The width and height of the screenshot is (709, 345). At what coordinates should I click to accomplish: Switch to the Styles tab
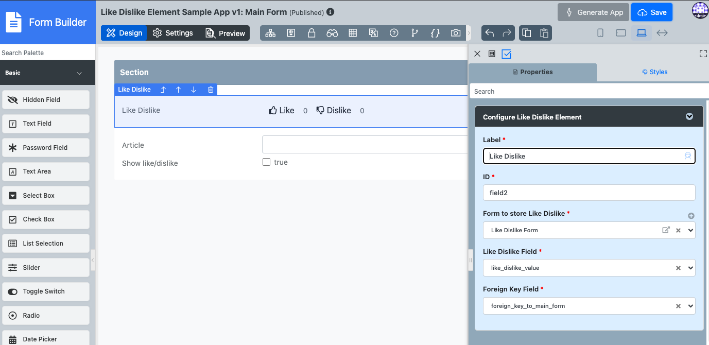click(x=654, y=72)
